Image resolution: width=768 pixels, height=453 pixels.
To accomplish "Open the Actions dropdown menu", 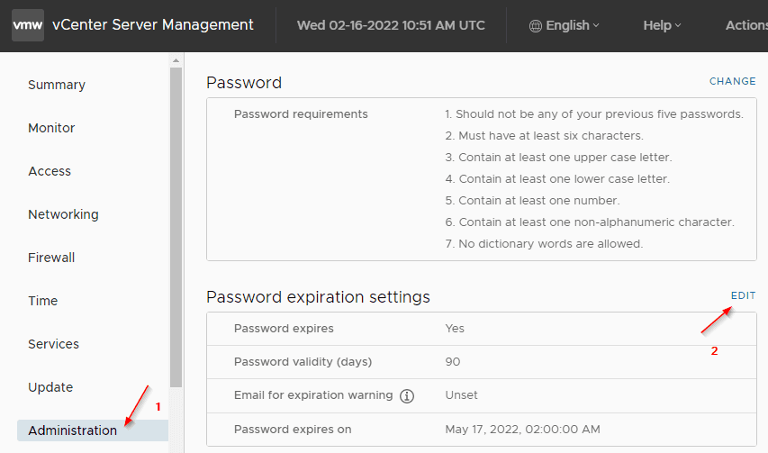I will (745, 25).
